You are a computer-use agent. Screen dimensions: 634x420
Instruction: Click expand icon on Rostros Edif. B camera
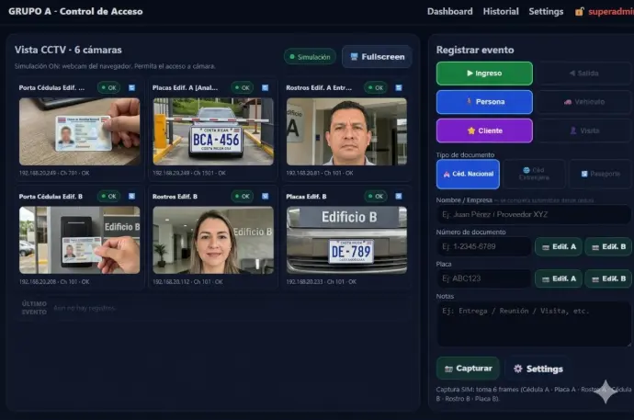266,196
